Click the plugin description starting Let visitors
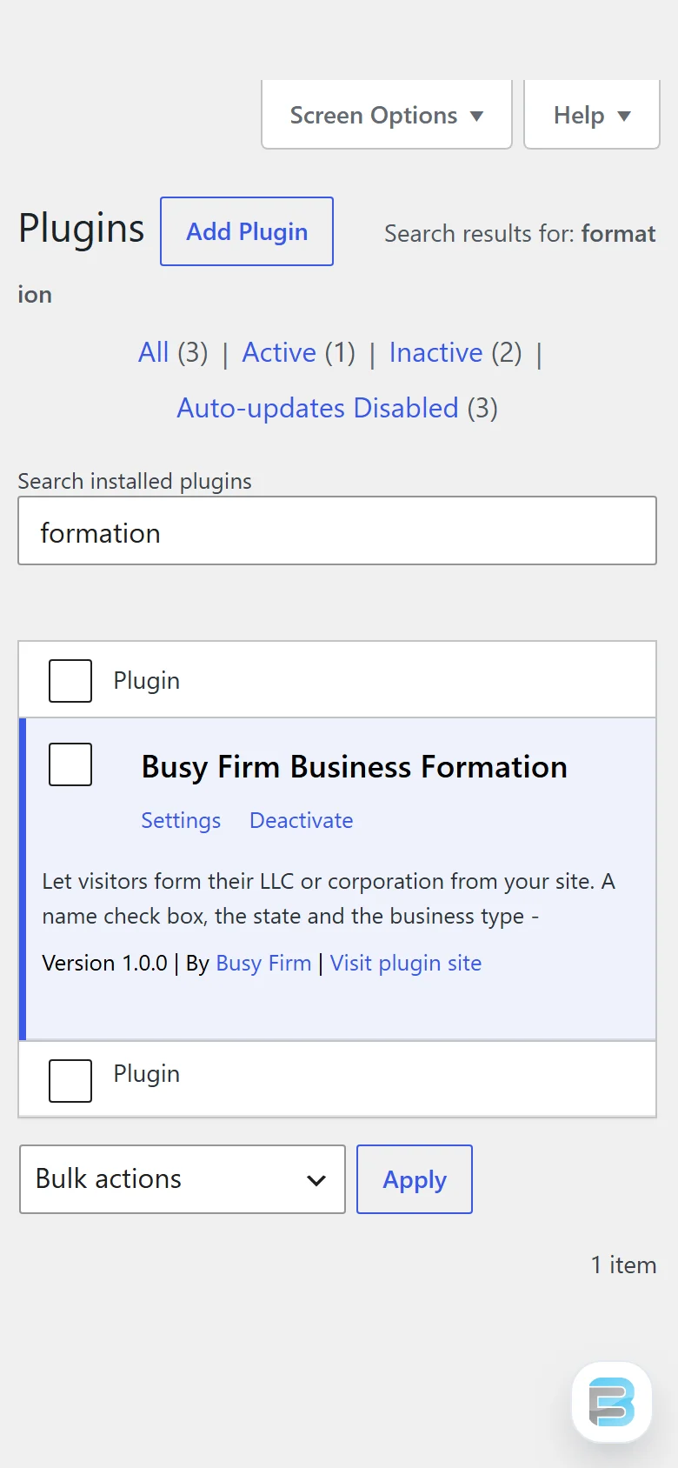The image size is (678, 1468). point(329,898)
